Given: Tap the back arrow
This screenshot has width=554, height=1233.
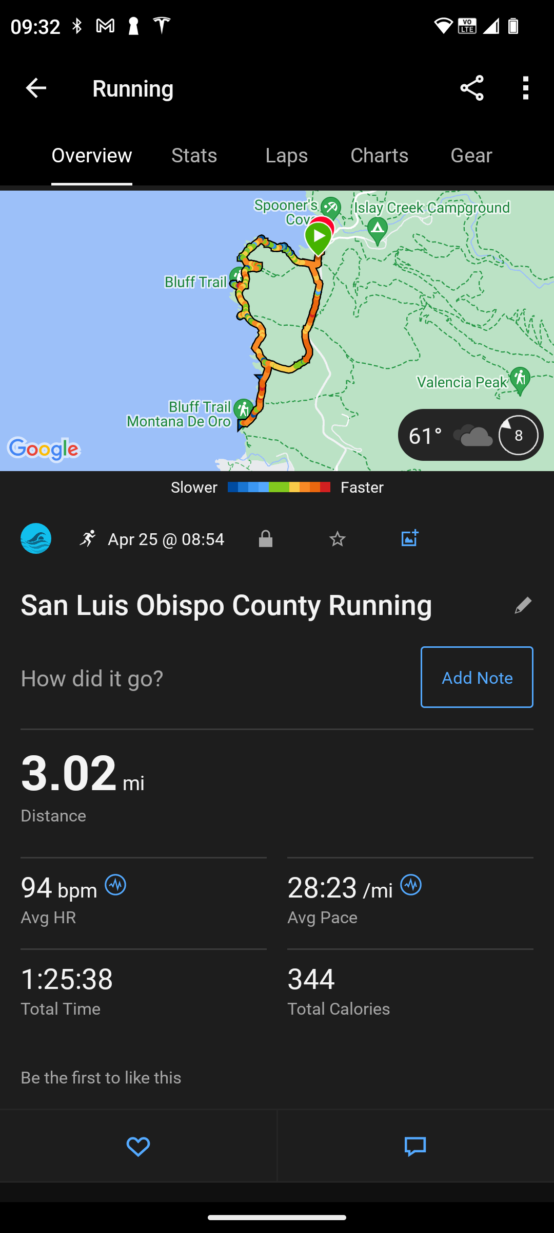Looking at the screenshot, I should click(x=36, y=88).
